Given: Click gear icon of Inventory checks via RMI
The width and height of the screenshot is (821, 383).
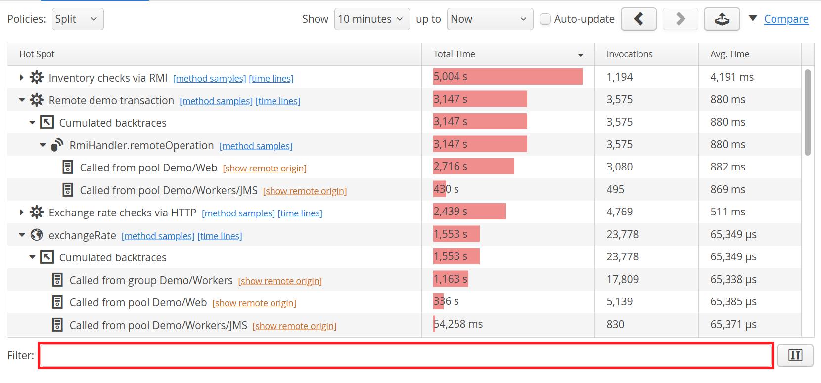Looking at the screenshot, I should 37,77.
